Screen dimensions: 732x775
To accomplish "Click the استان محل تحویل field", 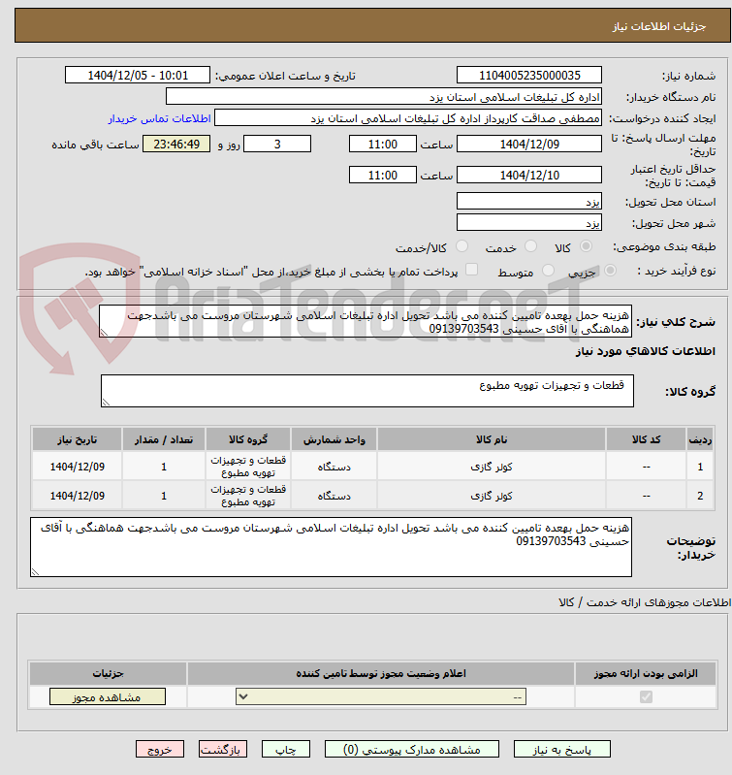I will coord(529,202).
